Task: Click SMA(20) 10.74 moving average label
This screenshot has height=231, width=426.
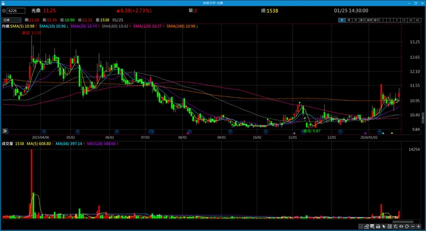Action: tap(85, 26)
